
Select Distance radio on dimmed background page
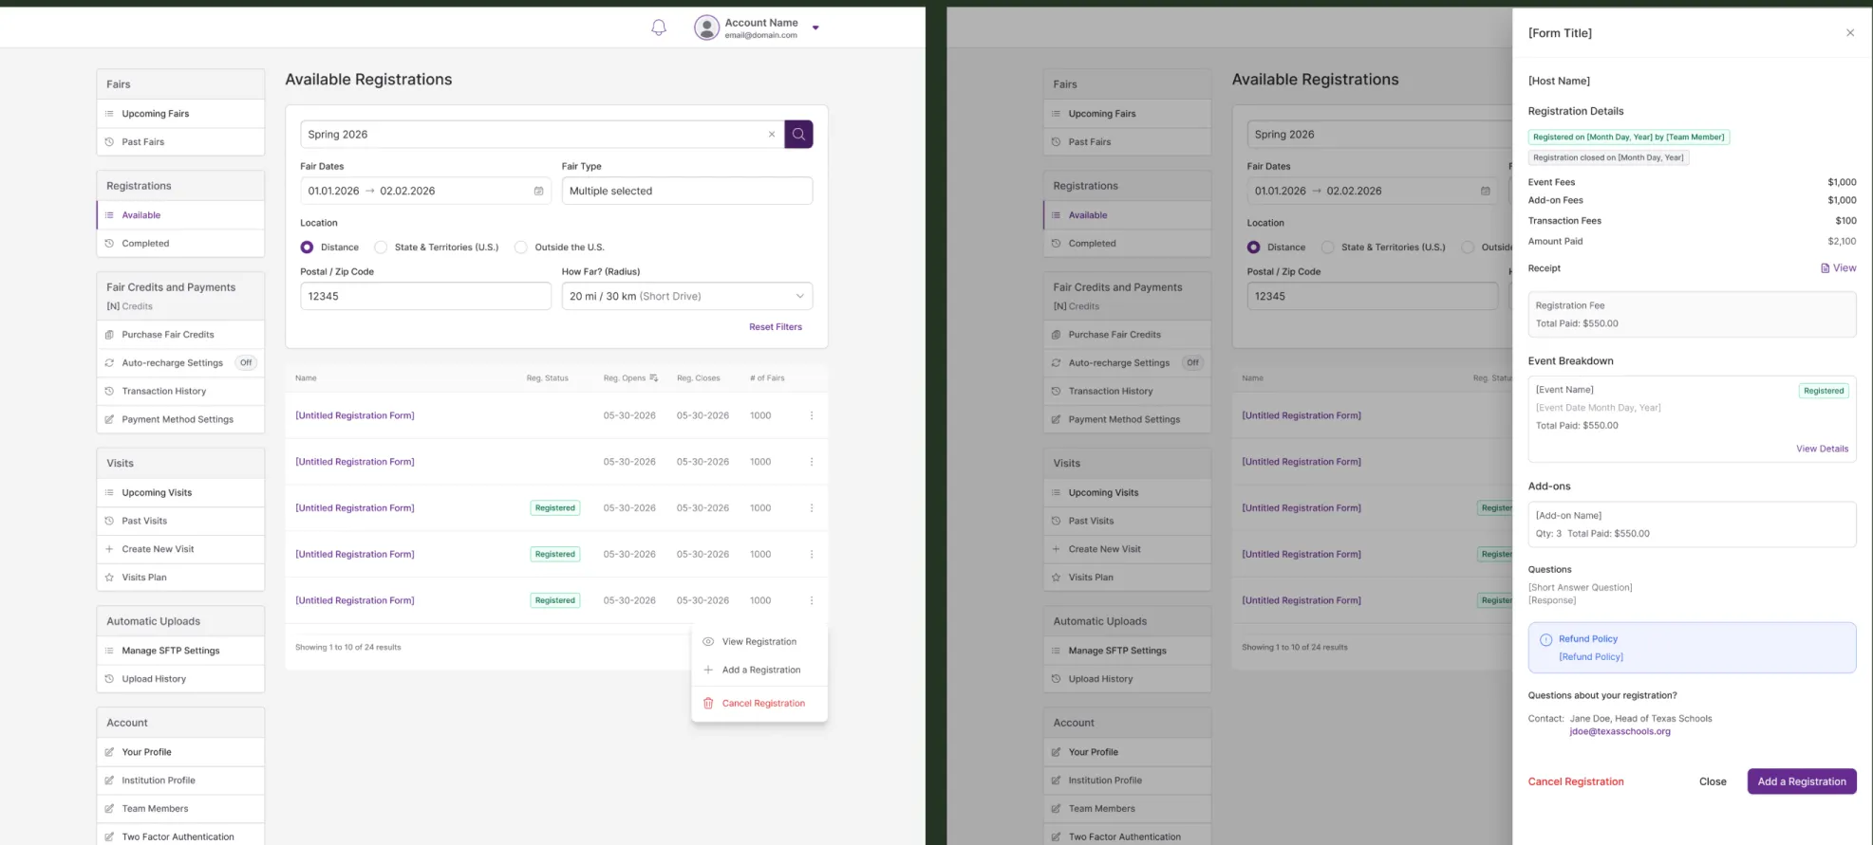pyautogui.click(x=1253, y=248)
